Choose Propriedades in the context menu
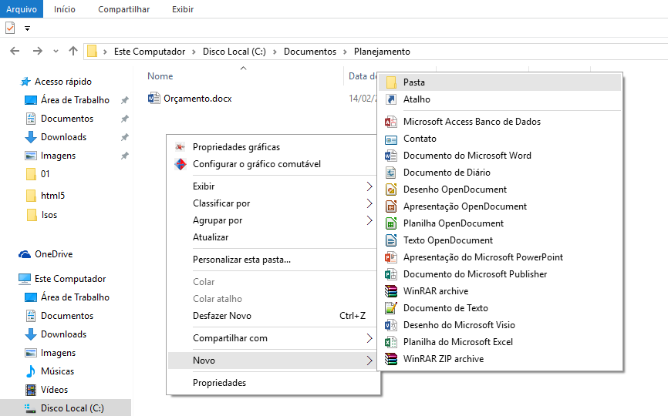 pyautogui.click(x=273, y=383)
